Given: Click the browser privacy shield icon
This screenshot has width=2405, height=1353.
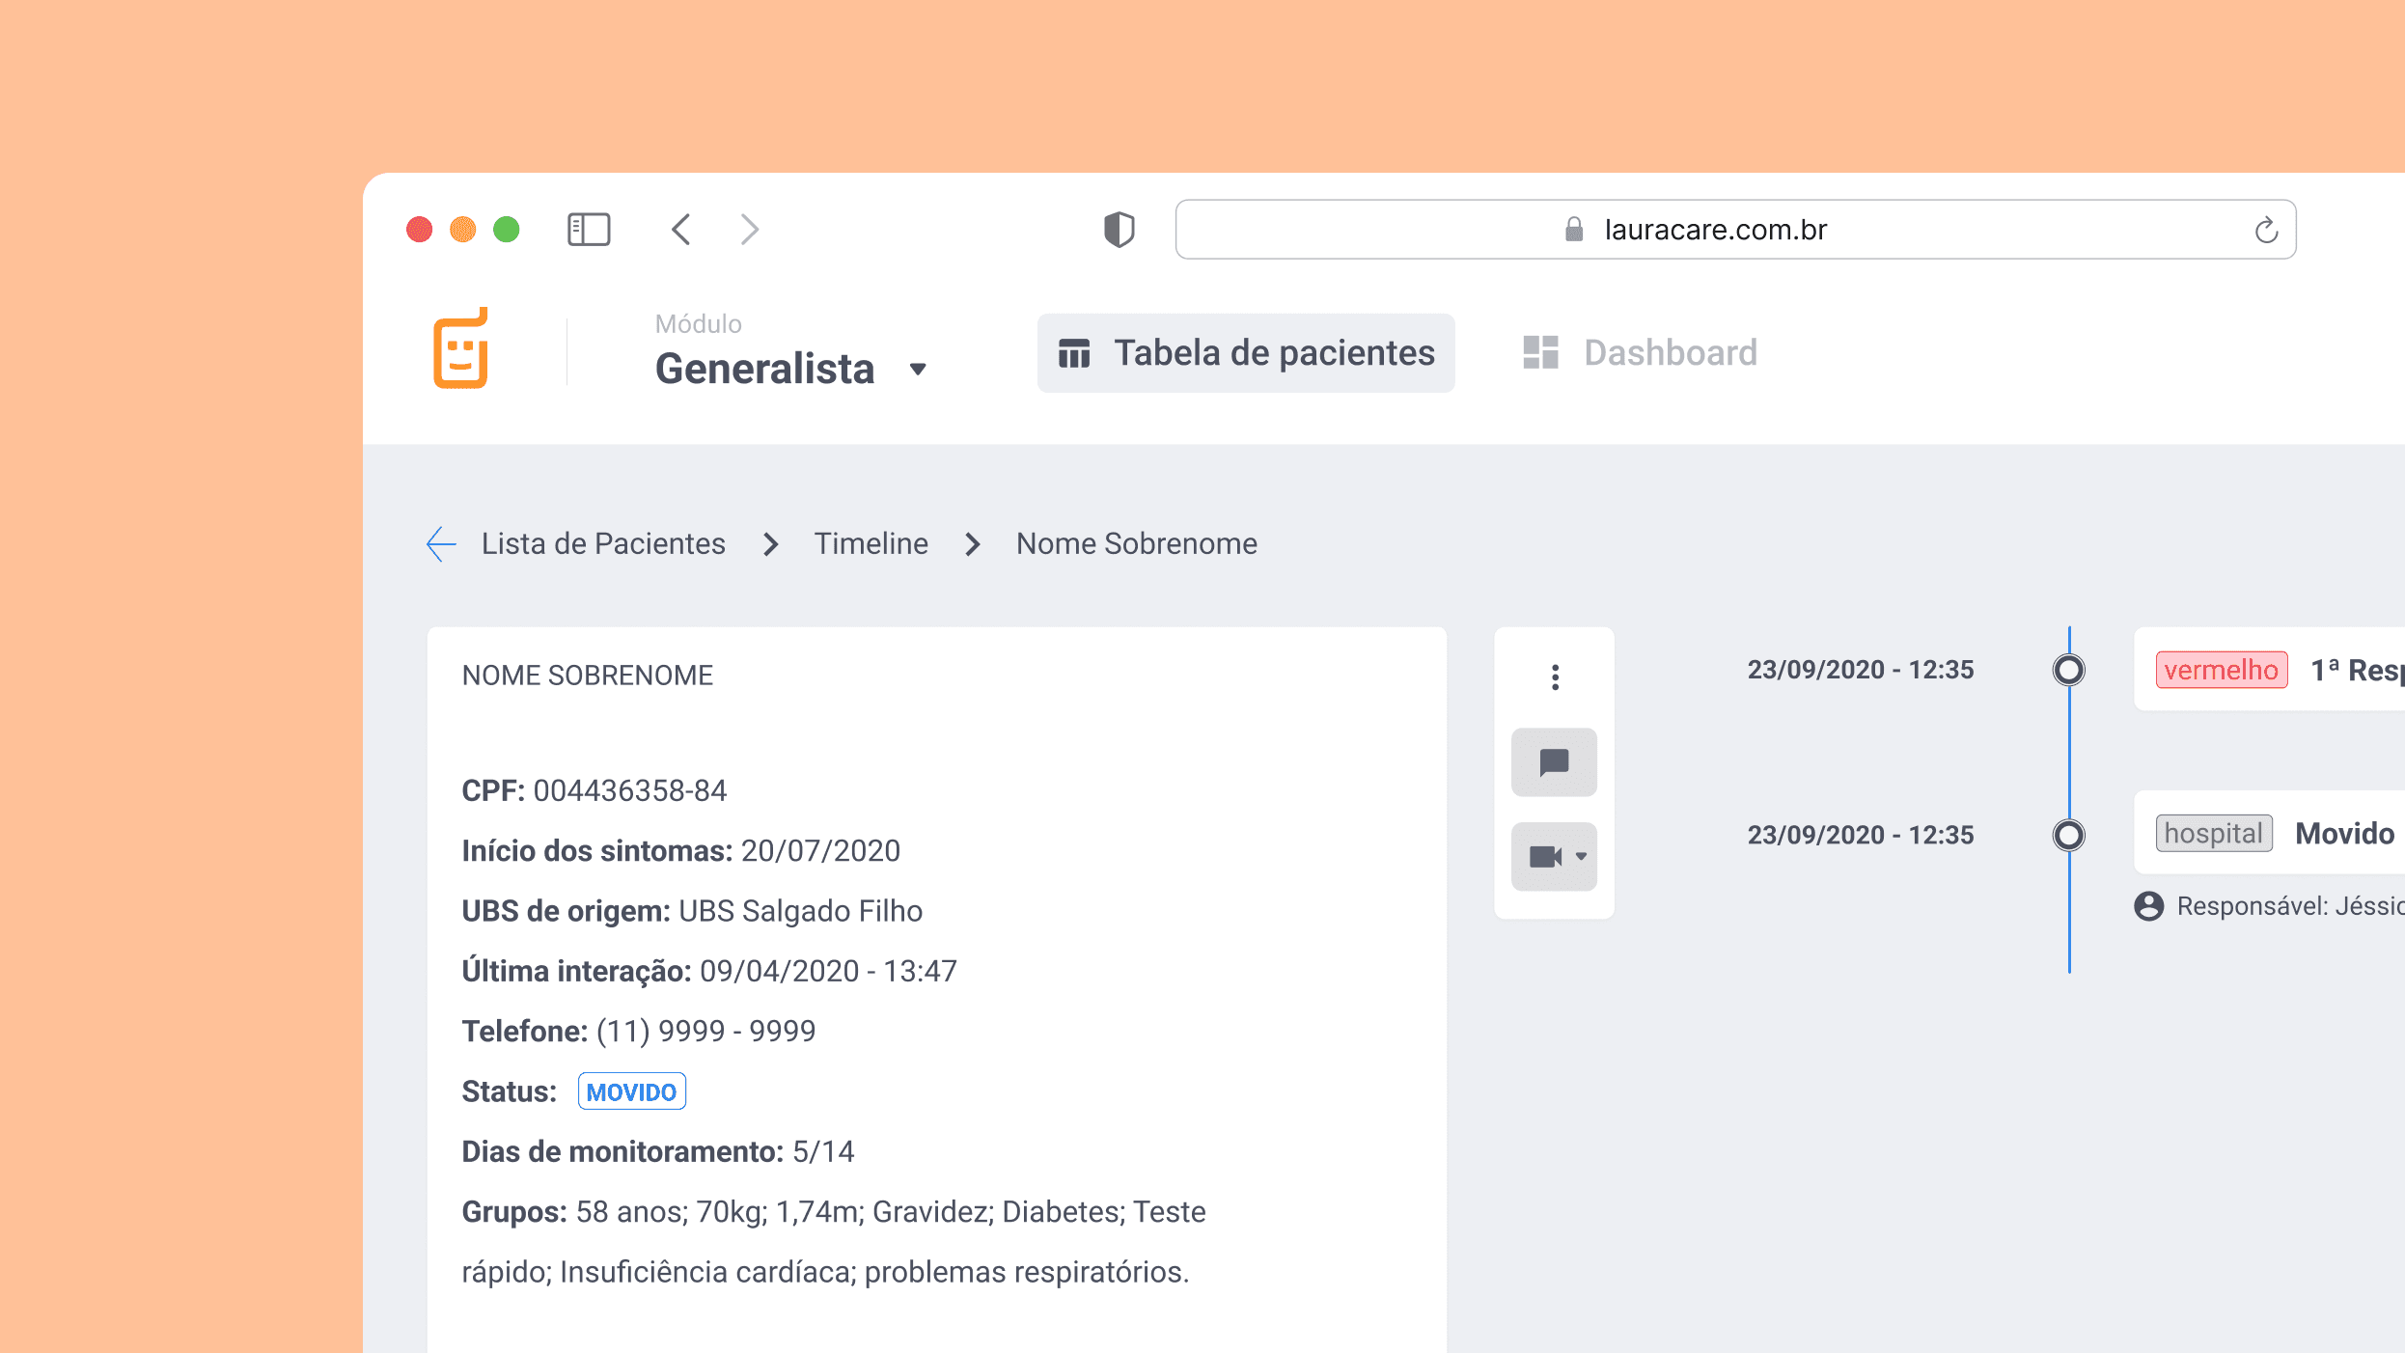Looking at the screenshot, I should coord(1119,230).
